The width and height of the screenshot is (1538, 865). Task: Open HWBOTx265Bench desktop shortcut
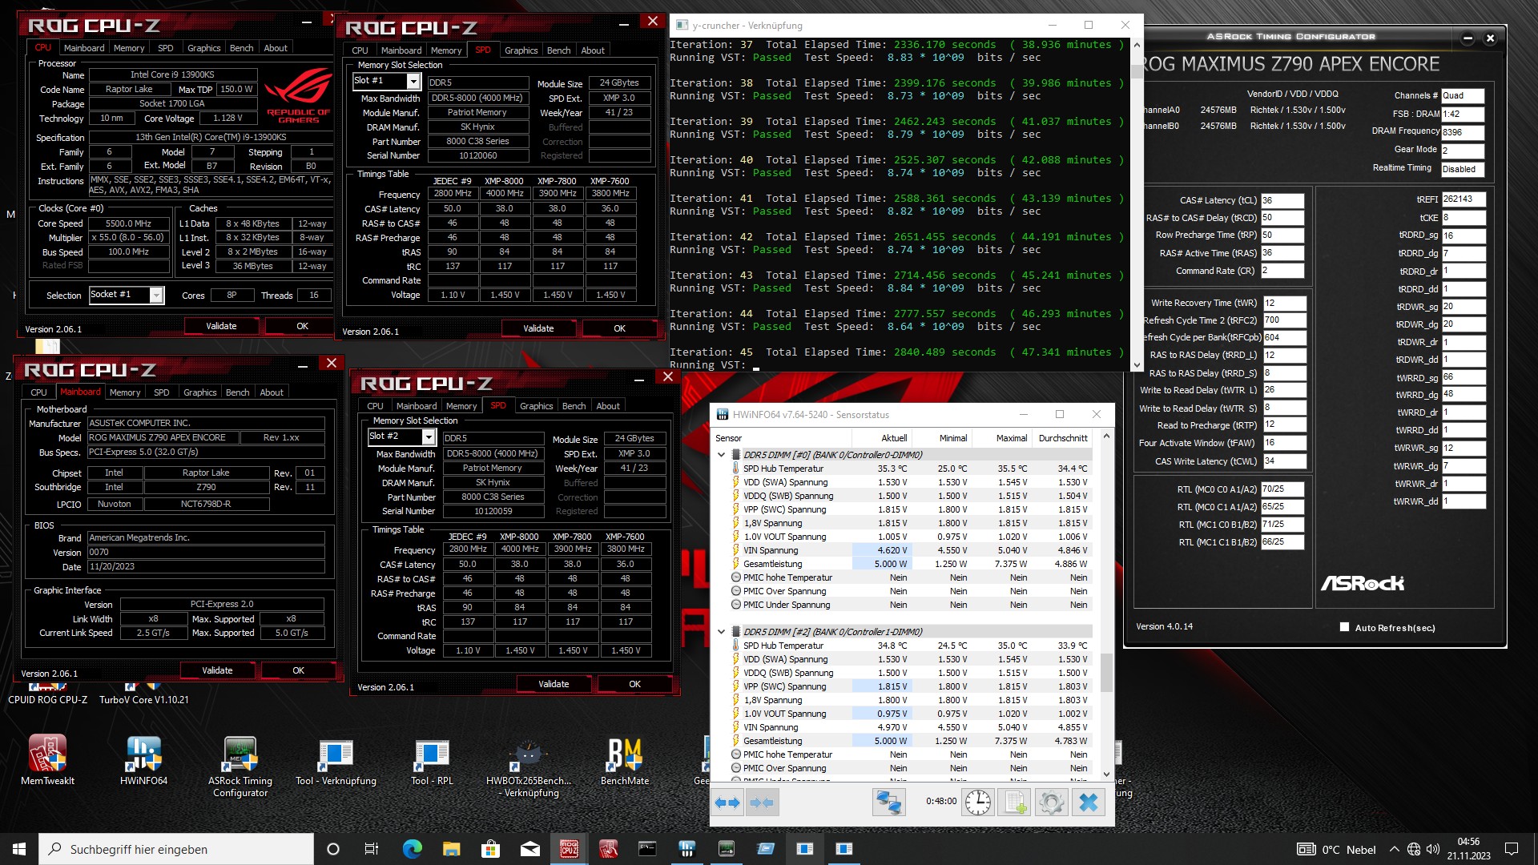[529, 766]
